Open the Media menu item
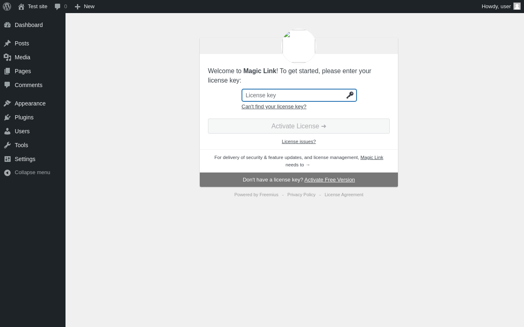Viewport: 524px width, 327px height. (33, 57)
